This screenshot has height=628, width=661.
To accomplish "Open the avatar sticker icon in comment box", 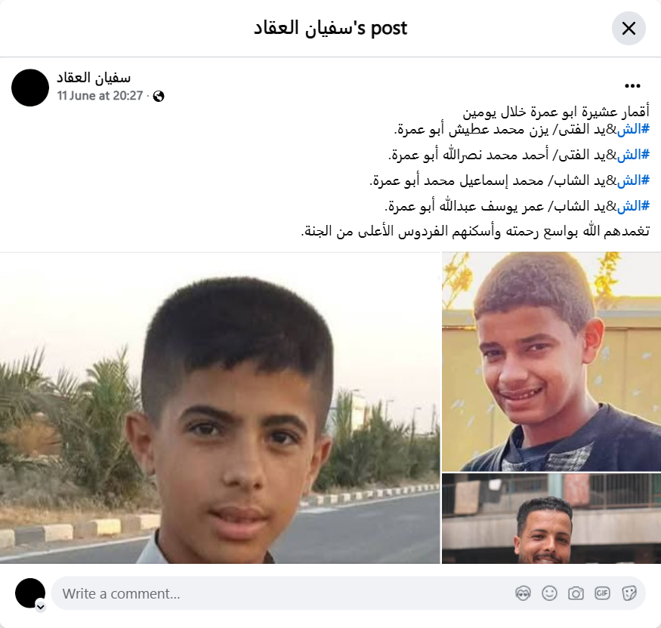I will tap(523, 593).
